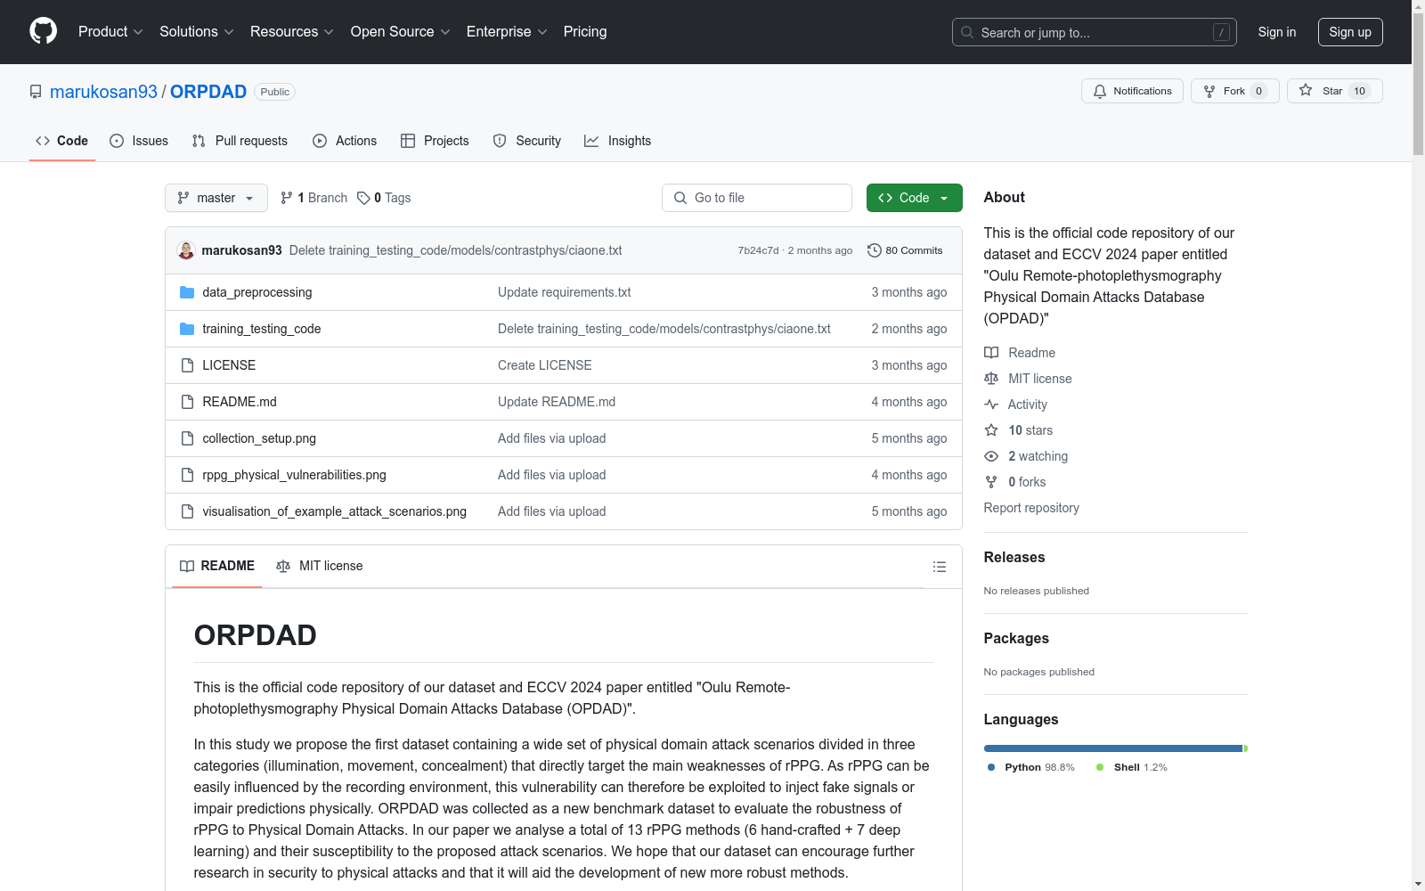The width and height of the screenshot is (1425, 891).
Task: Click Sign in
Action: click(x=1277, y=32)
